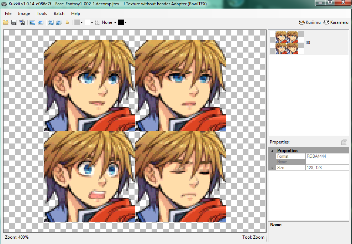Open the Help menu

tap(76, 13)
